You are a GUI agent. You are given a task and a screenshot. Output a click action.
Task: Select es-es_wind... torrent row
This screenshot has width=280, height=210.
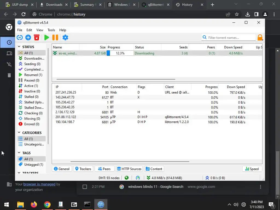(x=157, y=53)
